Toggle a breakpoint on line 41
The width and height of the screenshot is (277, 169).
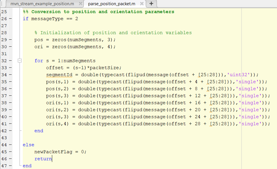10,123
